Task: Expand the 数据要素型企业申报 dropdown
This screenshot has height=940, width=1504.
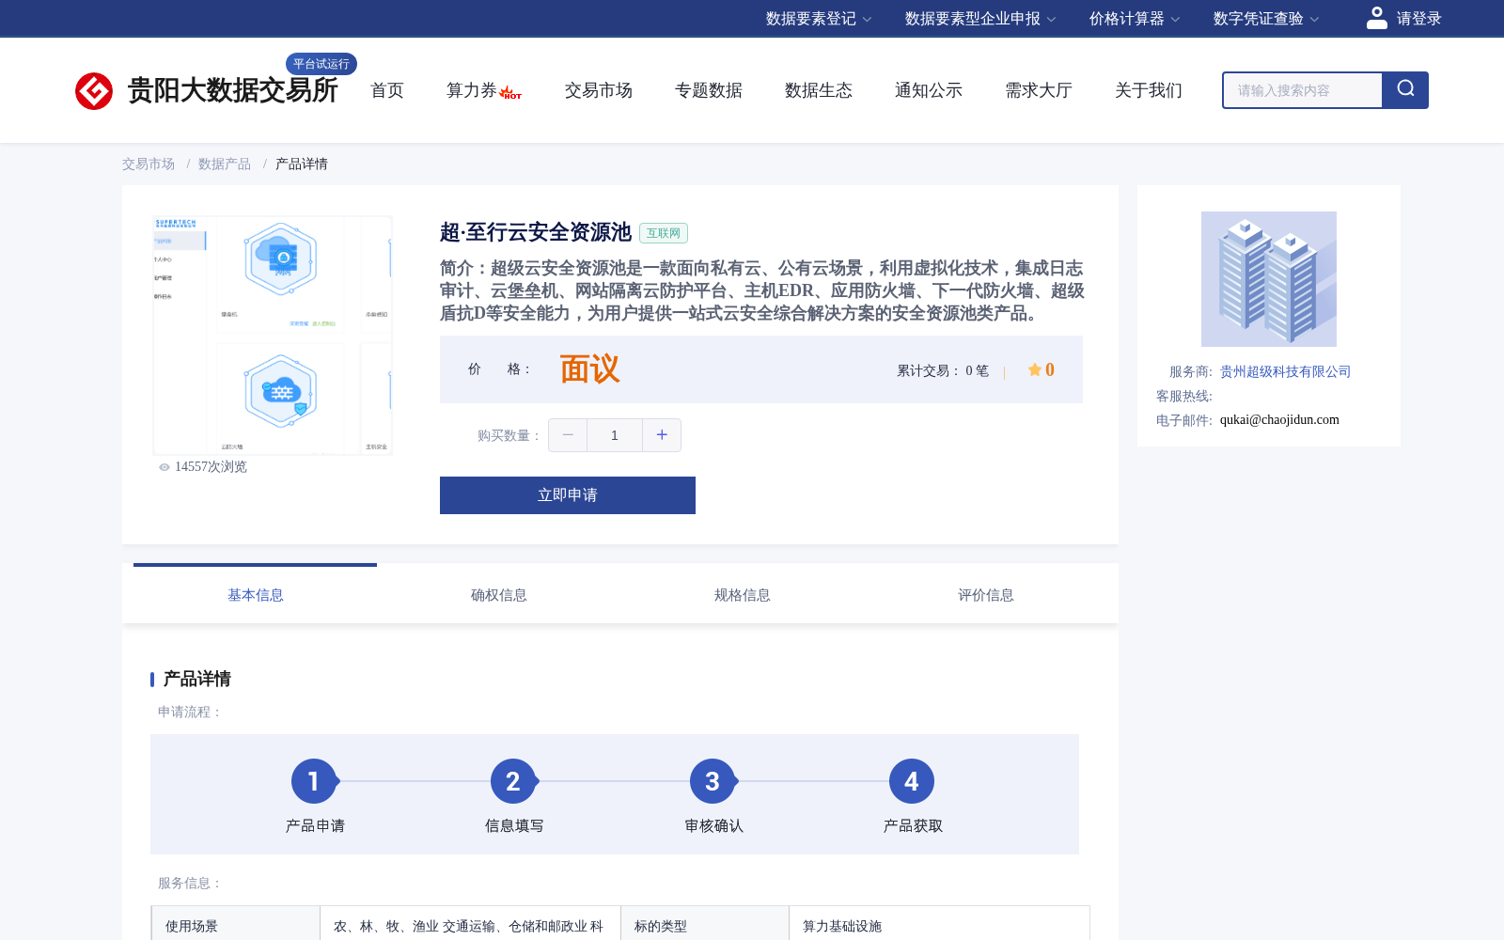Action: tap(980, 19)
